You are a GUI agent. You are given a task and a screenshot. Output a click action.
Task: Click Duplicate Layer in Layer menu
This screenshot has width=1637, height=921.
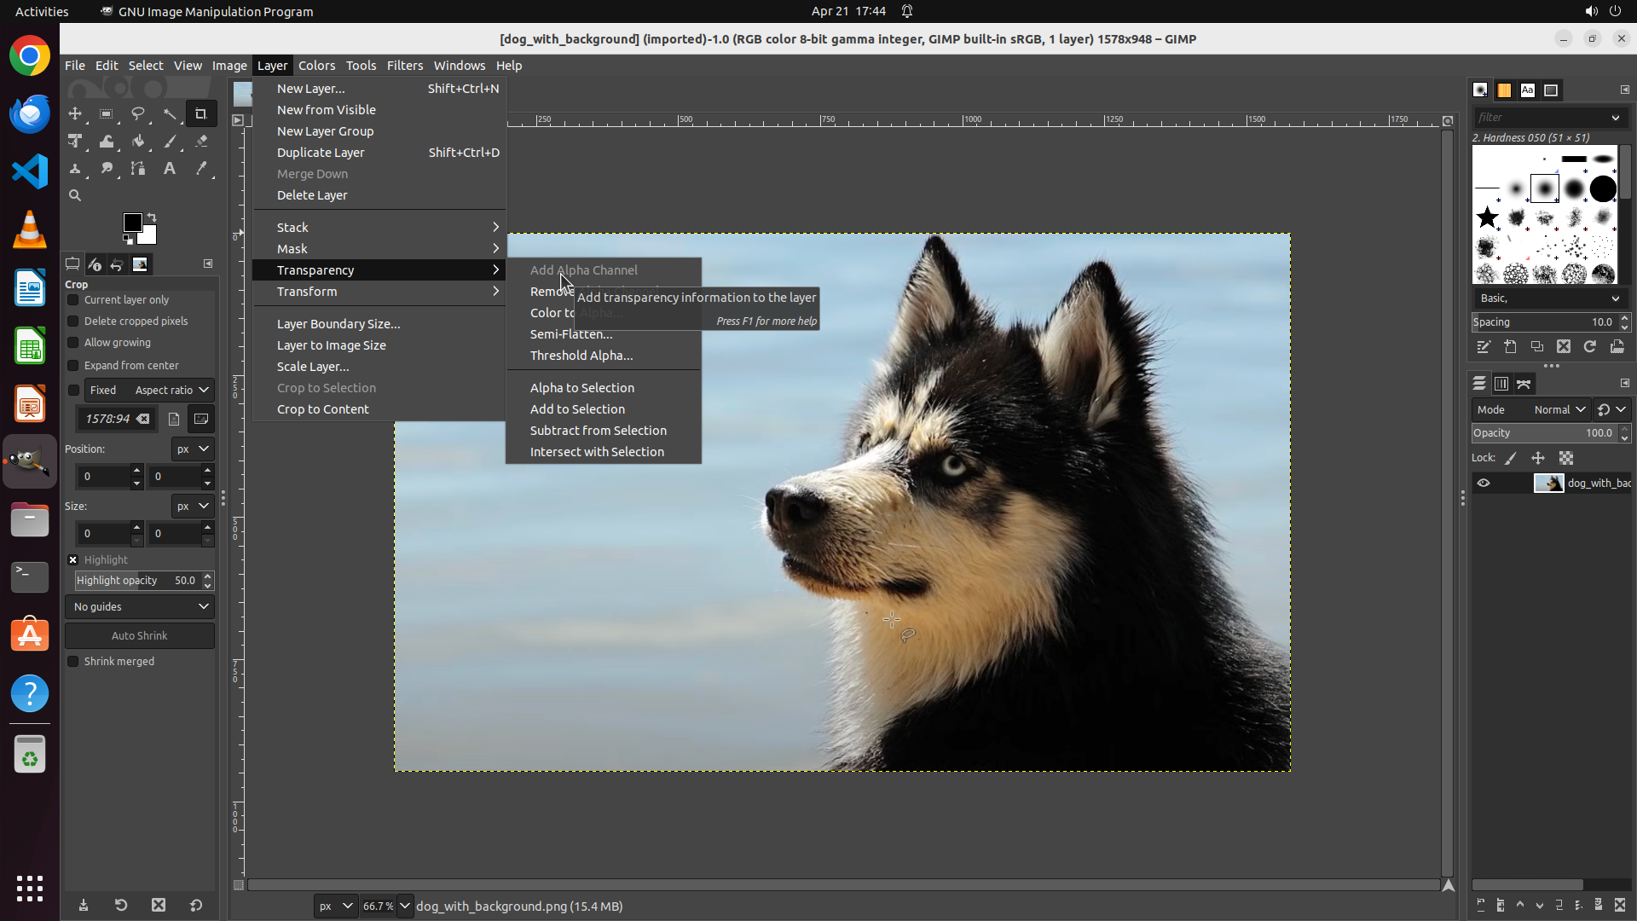pyautogui.click(x=321, y=153)
